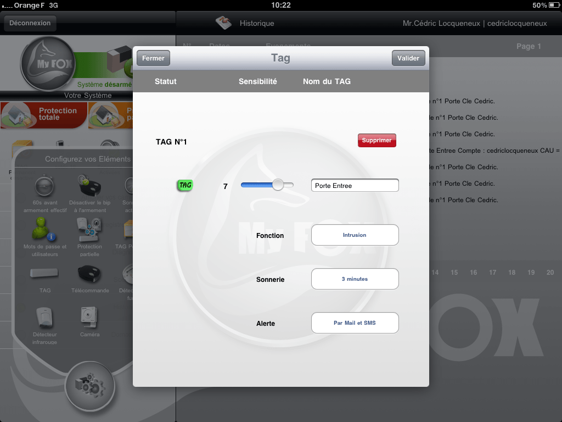Adjust the sensitivity slider knob

point(278,185)
